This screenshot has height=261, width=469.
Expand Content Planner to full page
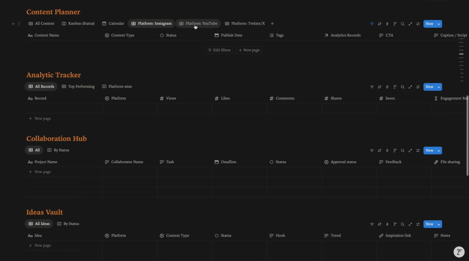(410, 23)
